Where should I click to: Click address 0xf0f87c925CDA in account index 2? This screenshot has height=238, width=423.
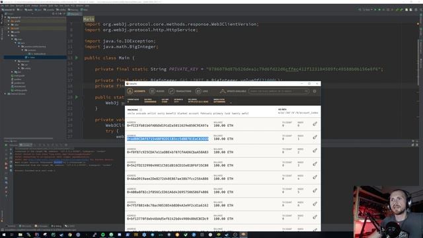click(x=167, y=152)
